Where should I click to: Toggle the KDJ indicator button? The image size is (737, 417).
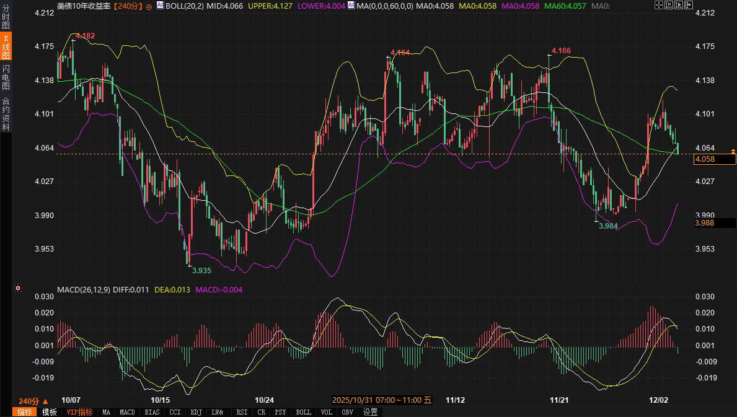(196, 412)
